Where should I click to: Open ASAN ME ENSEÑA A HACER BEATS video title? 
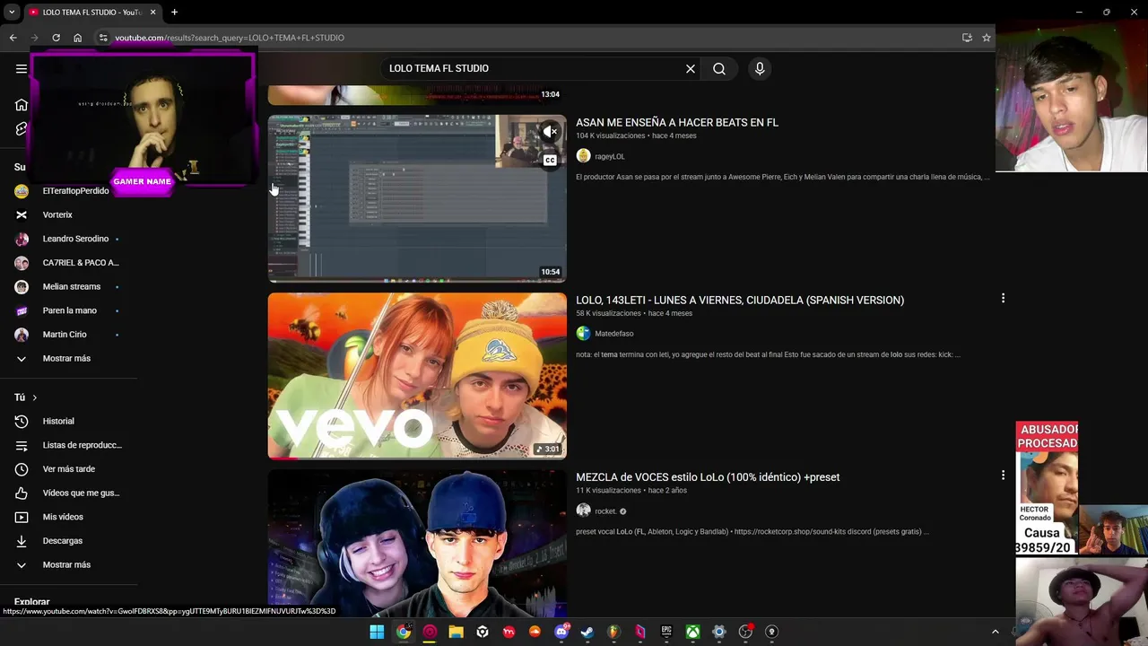677,122
